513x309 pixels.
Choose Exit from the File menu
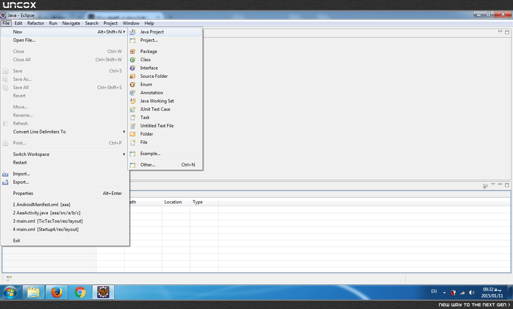coord(65,241)
